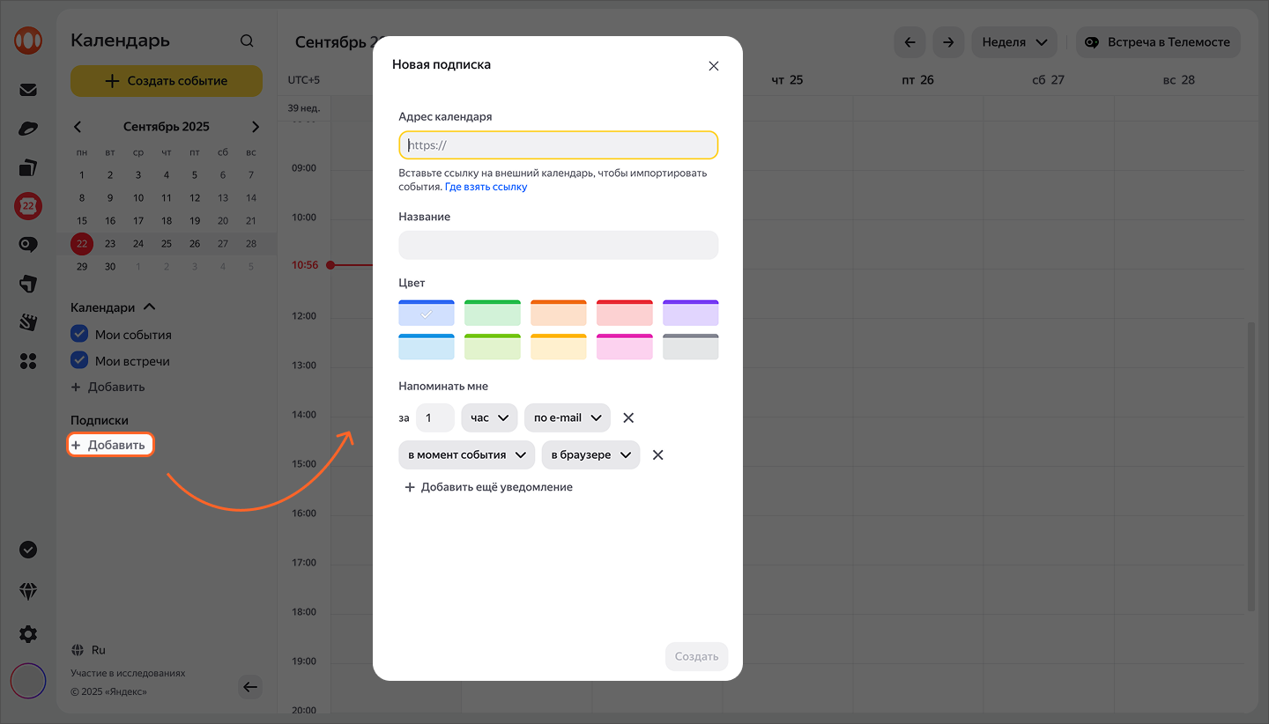Viewport: 1269px width, 724px height.
Task: Open the по e-mail notification dropdown
Action: click(x=567, y=417)
